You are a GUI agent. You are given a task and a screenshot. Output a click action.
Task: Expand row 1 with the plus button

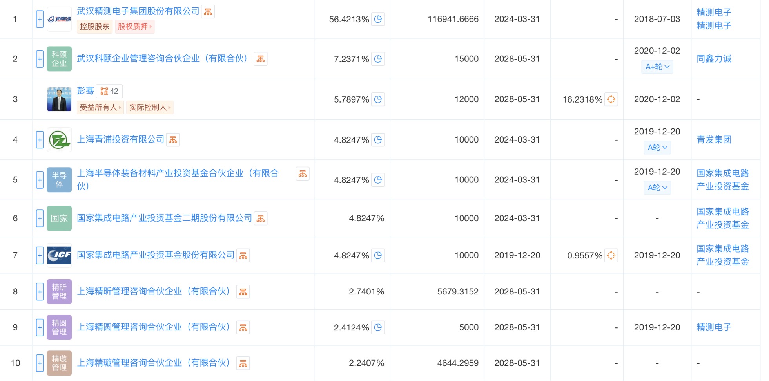[40, 19]
